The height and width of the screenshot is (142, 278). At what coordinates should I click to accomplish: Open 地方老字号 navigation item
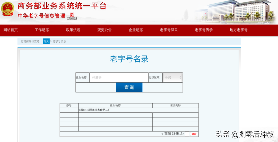point(239,30)
